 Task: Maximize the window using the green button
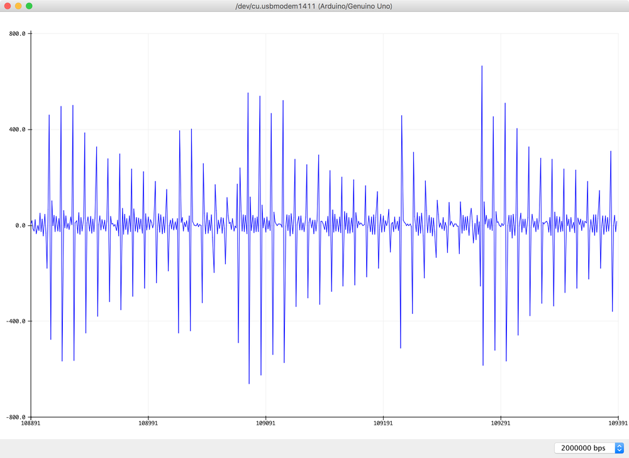[x=29, y=6]
